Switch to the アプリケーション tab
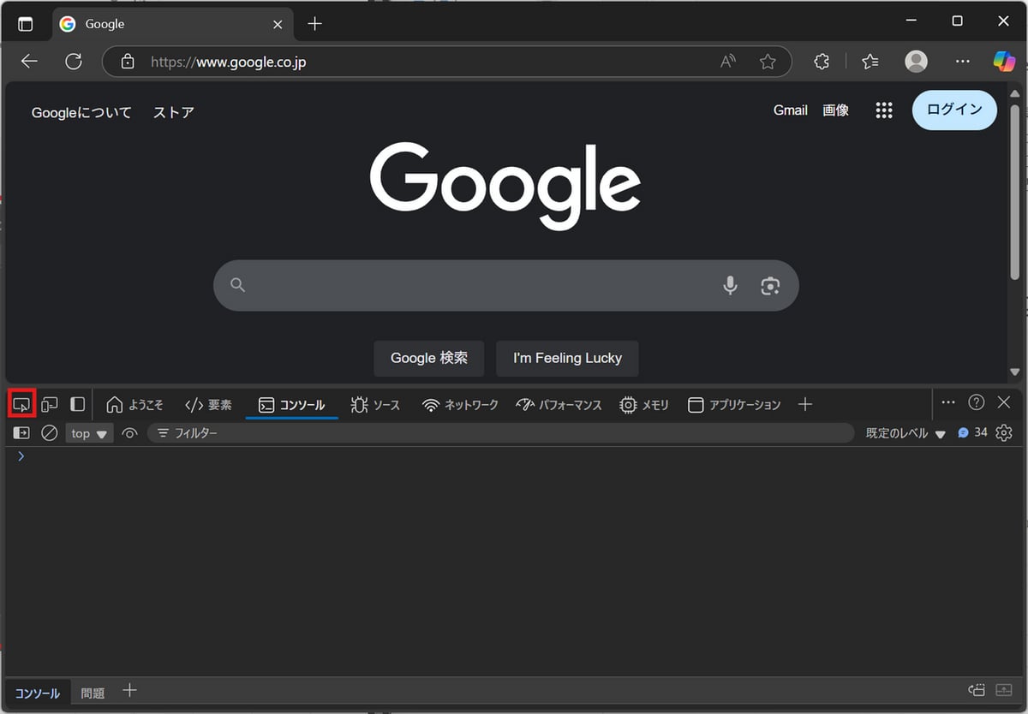This screenshot has width=1028, height=714. [735, 404]
